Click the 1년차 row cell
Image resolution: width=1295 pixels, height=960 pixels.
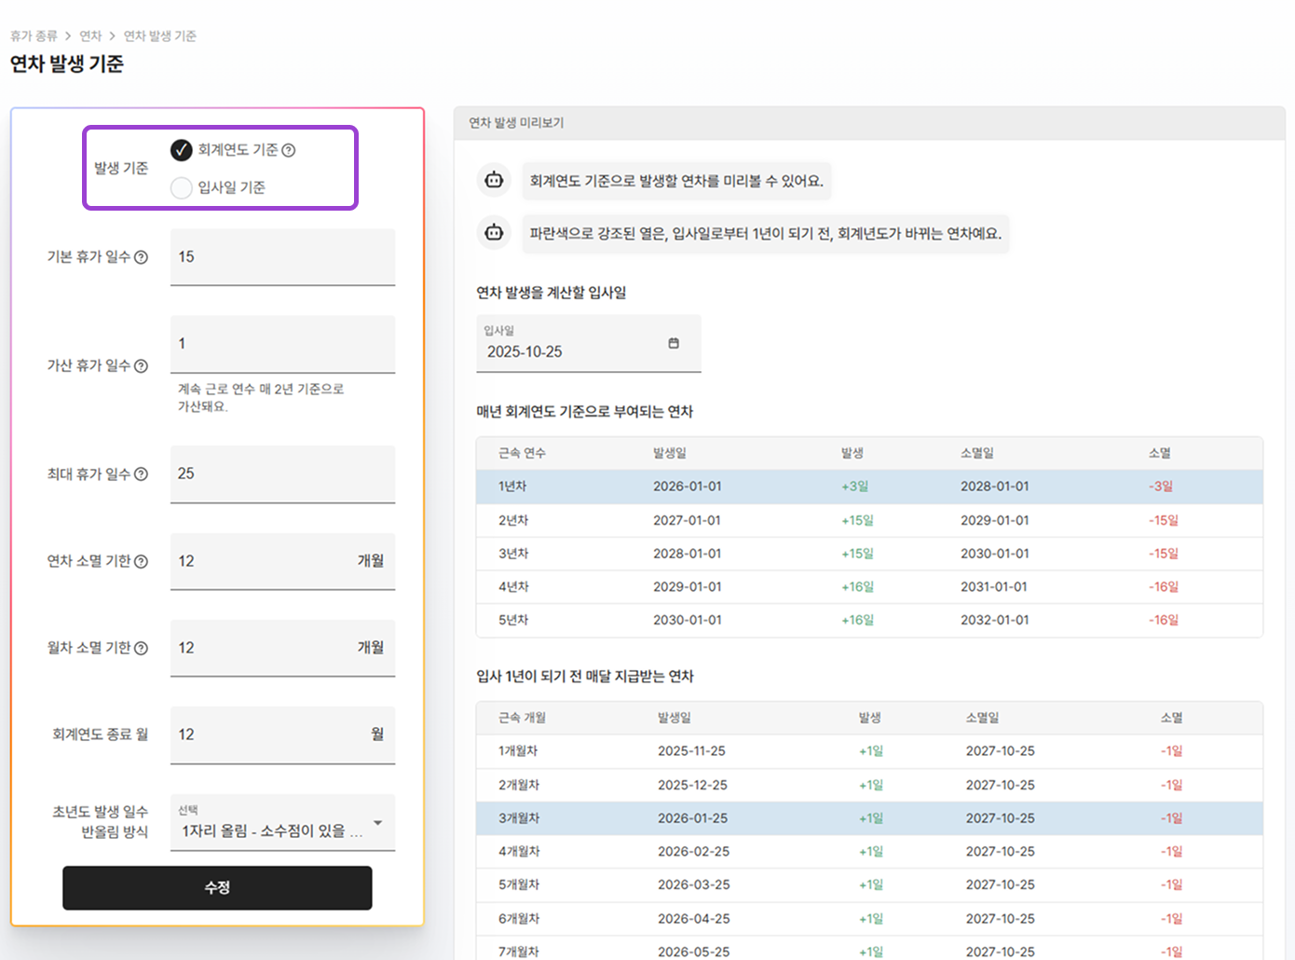512,487
